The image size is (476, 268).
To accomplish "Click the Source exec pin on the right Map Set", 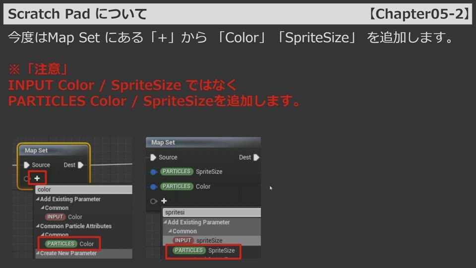I will point(153,157).
